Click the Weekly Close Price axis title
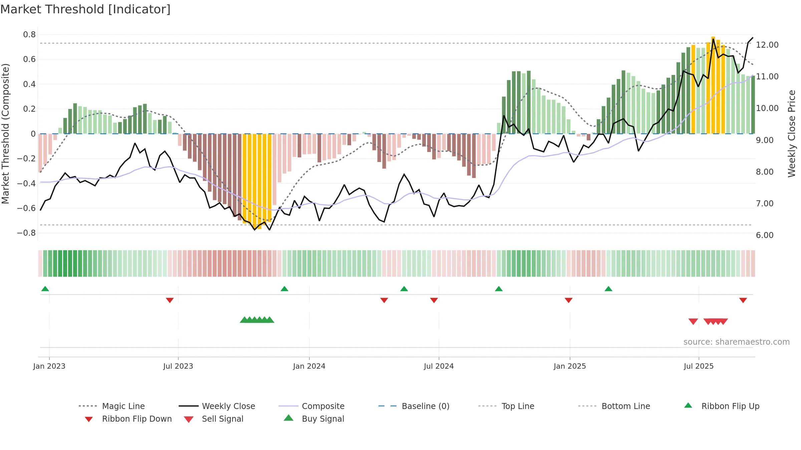The height and width of the screenshot is (450, 801). tap(792, 133)
